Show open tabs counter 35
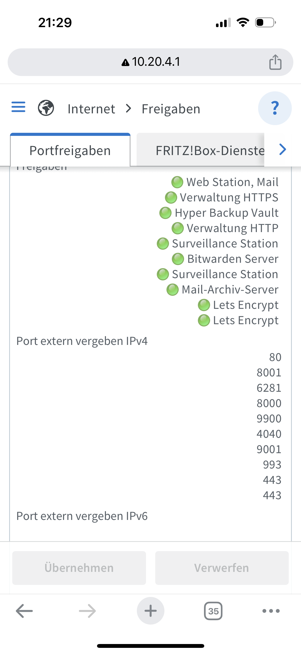This screenshot has height=654, width=301. click(x=213, y=611)
